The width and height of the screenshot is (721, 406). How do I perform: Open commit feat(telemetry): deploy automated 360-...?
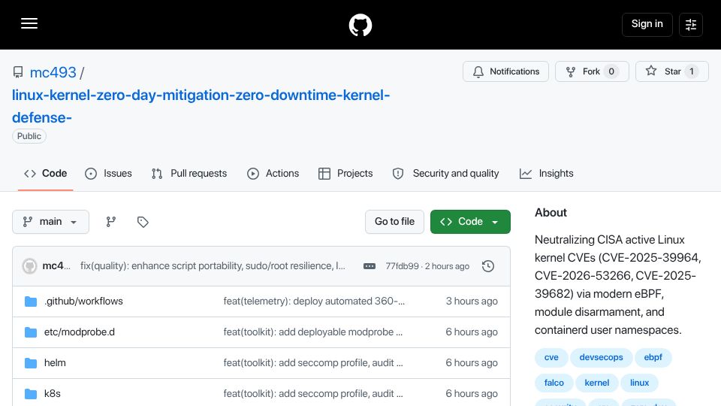[314, 301]
